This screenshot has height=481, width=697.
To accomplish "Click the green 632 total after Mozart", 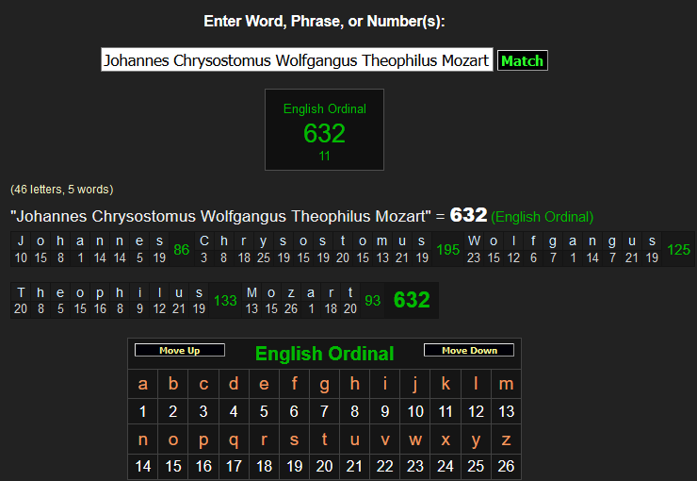I will coord(412,301).
